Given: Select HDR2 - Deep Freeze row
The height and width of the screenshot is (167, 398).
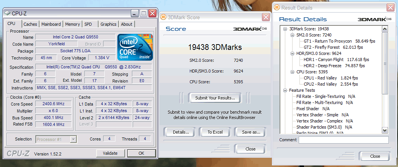Looking at the screenshot, I should point(334,66).
